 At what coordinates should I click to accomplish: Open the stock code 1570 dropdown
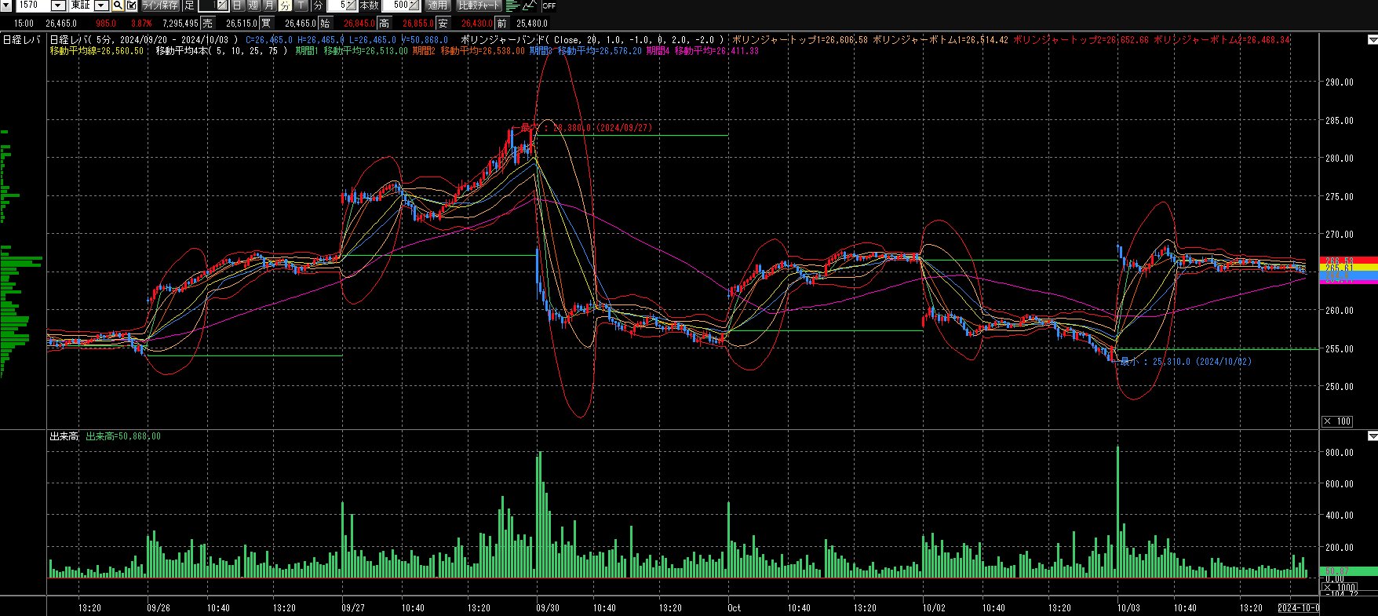click(57, 5)
